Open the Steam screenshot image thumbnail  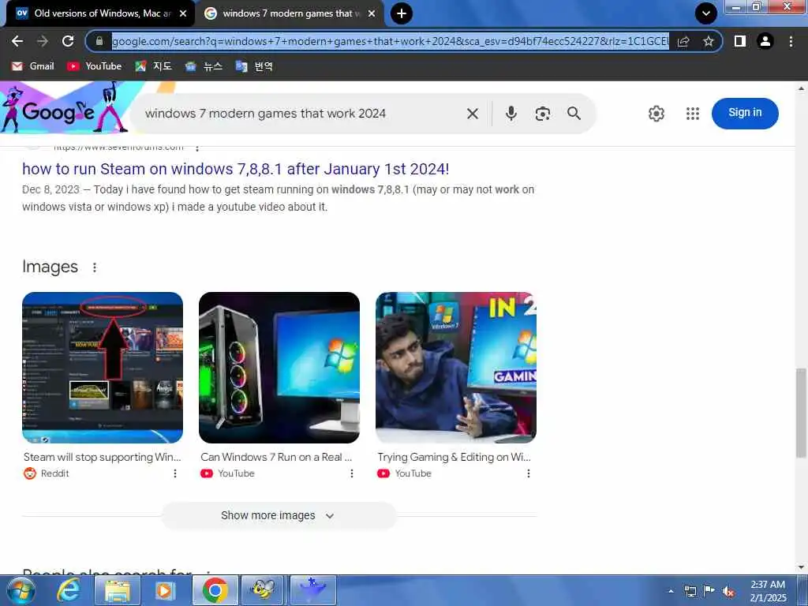[103, 368]
